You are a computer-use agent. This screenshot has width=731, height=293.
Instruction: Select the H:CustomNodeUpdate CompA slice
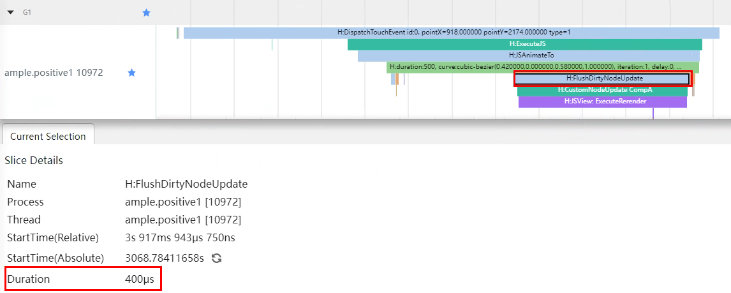click(x=602, y=91)
